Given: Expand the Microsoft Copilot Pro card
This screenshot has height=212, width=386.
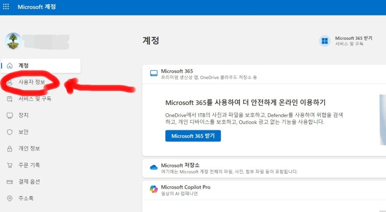Looking at the screenshot, I should [264, 190].
